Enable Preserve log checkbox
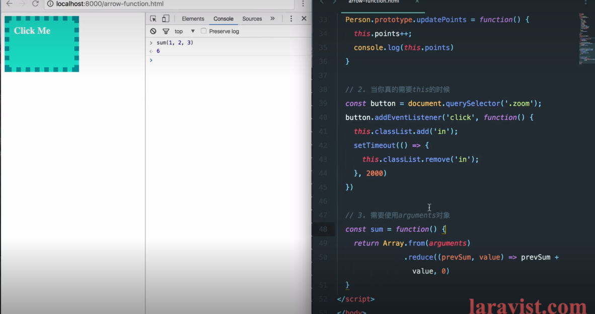The image size is (595, 314). [x=204, y=31]
